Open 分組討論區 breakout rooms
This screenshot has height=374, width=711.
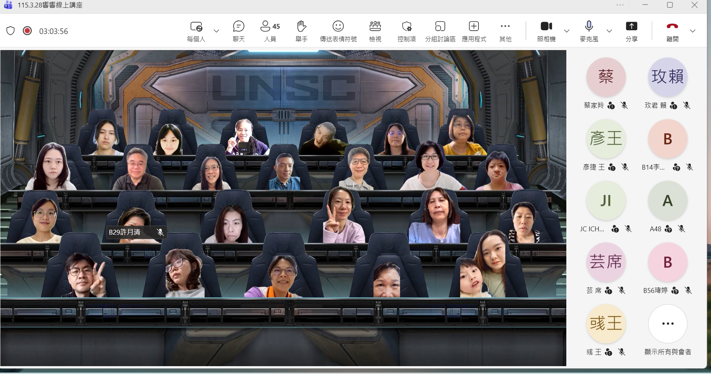tap(440, 31)
